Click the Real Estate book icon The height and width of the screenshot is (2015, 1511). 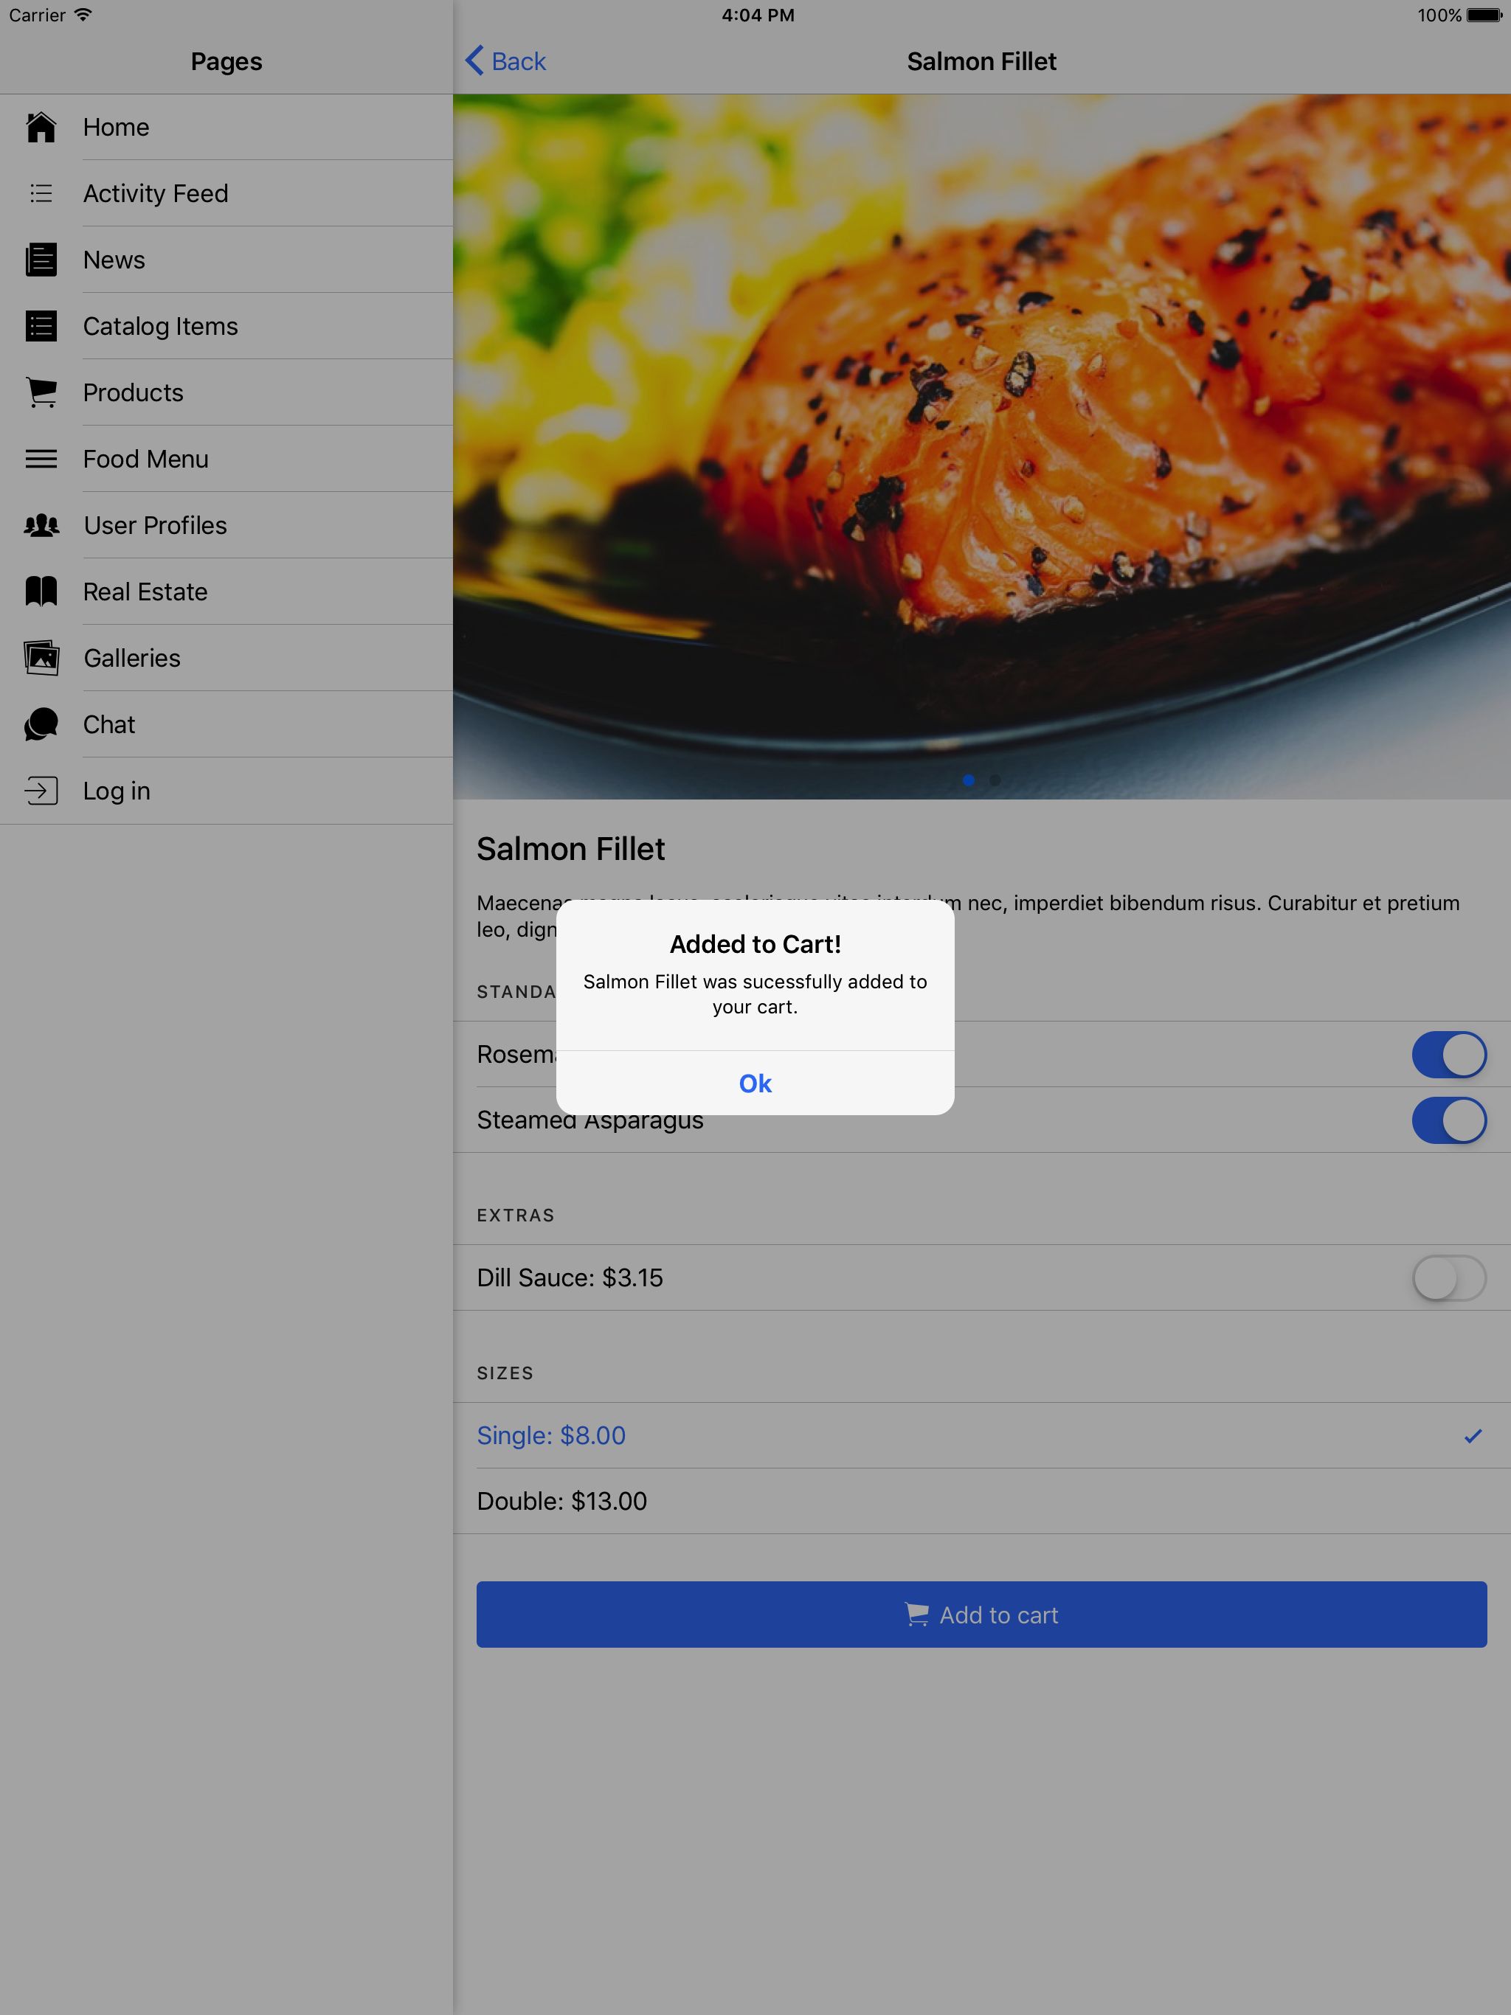click(x=41, y=592)
